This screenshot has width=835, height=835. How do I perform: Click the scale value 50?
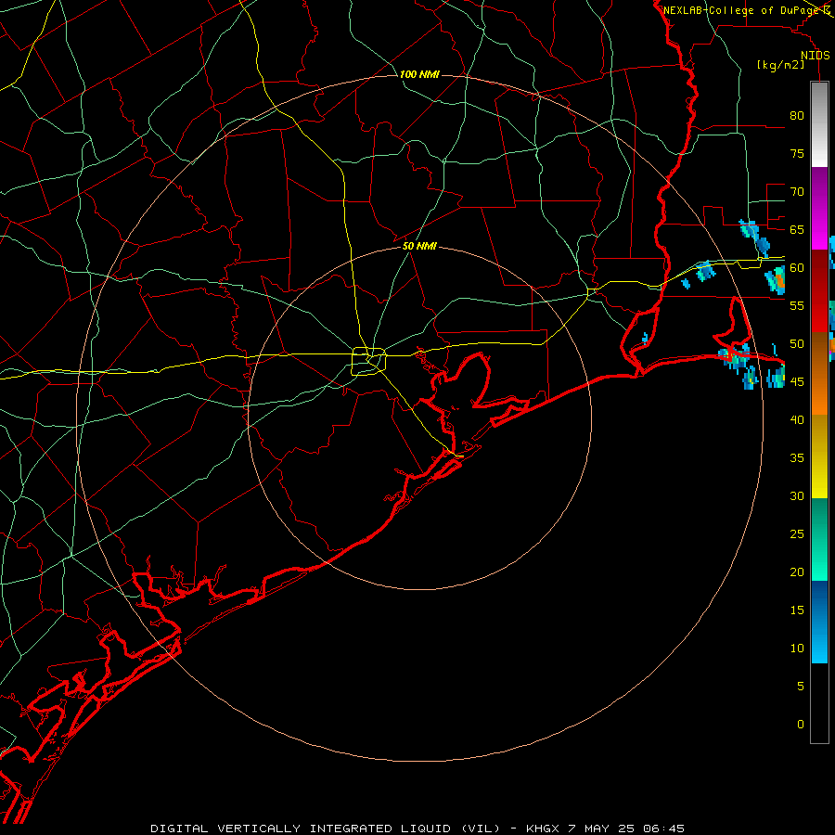click(x=797, y=343)
